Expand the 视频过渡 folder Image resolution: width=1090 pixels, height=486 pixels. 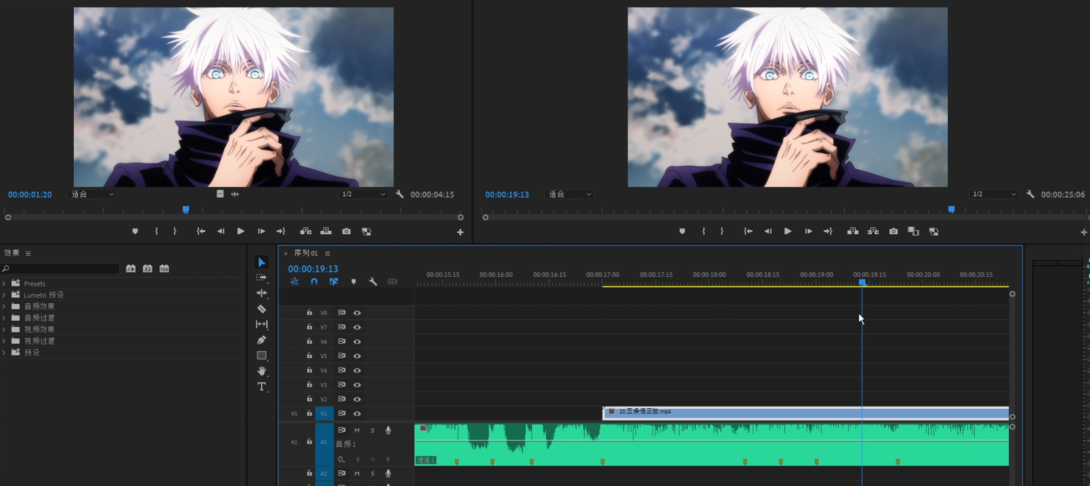click(4, 341)
